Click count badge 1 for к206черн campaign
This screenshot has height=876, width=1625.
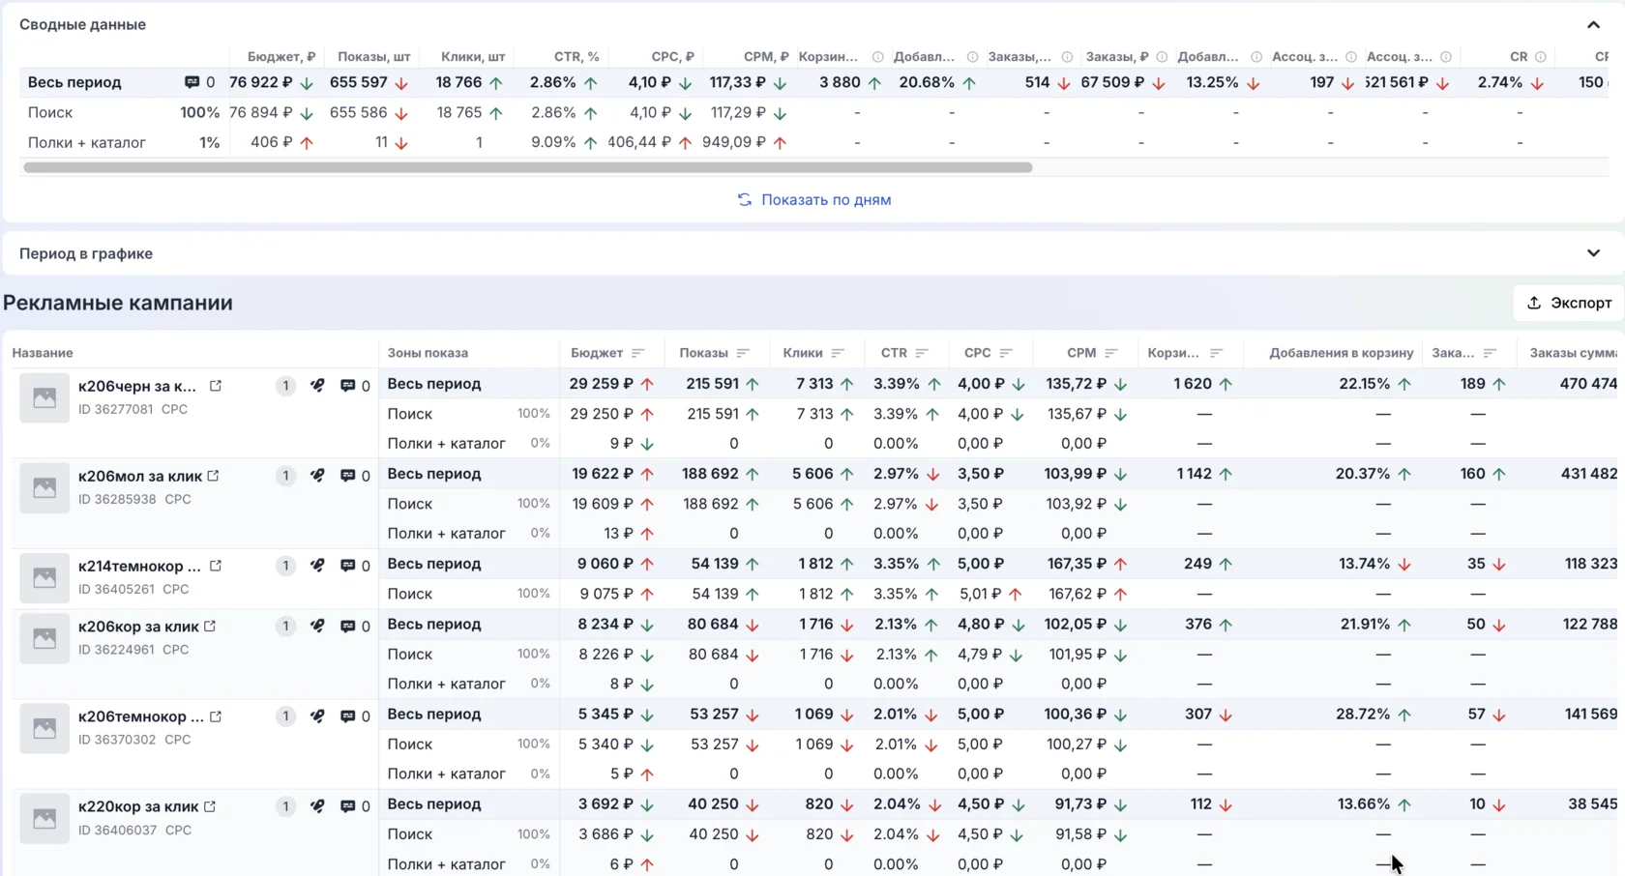click(285, 386)
